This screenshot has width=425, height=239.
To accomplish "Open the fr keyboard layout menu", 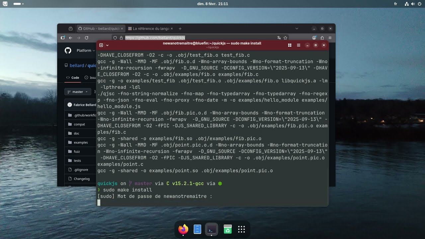I will [395, 4].
